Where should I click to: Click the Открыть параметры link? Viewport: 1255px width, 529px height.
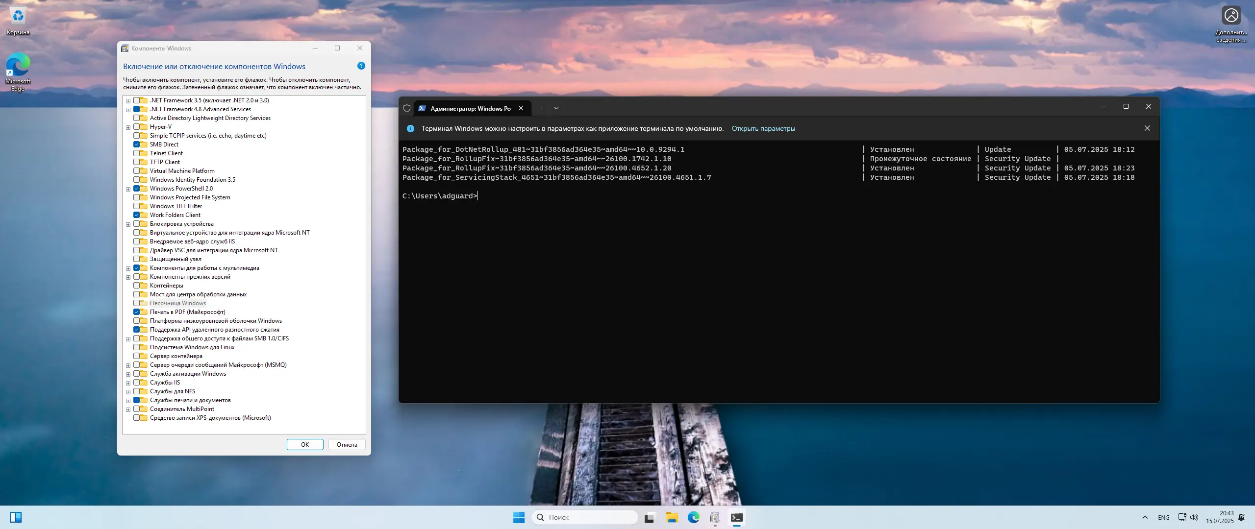pos(763,129)
